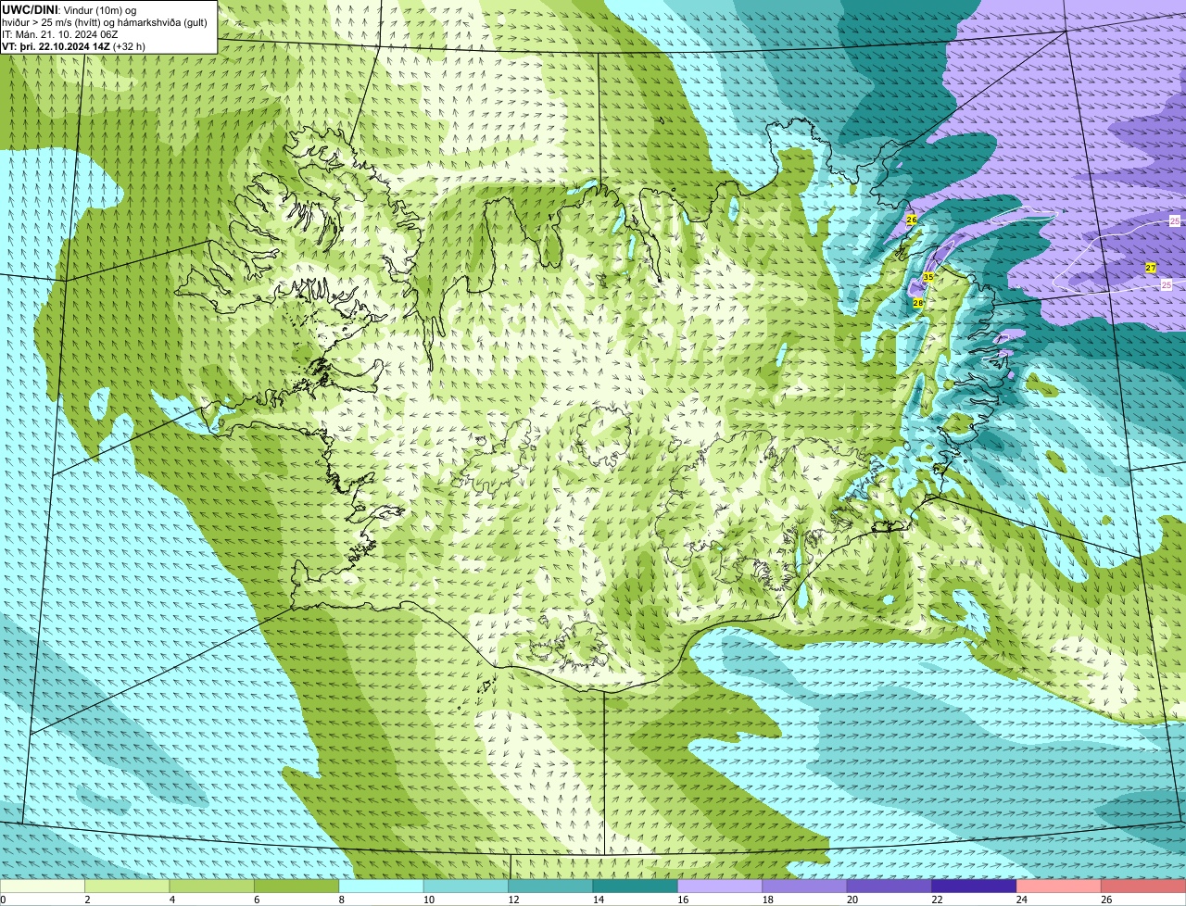The width and height of the screenshot is (1186, 906).
Task: Choose the 18–20 m/s purple legend swatch
Action: (x=805, y=886)
